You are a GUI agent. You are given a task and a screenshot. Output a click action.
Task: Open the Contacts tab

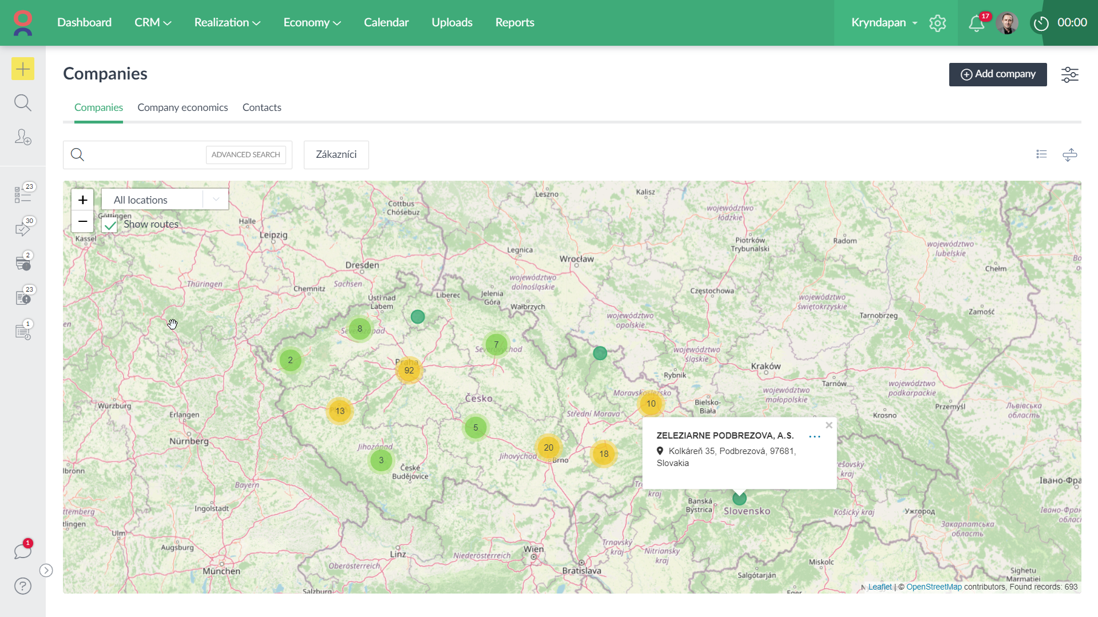pos(261,108)
